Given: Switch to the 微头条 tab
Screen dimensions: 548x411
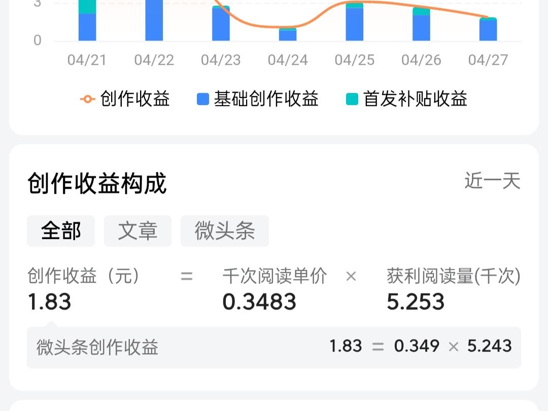Looking at the screenshot, I should 225,231.
